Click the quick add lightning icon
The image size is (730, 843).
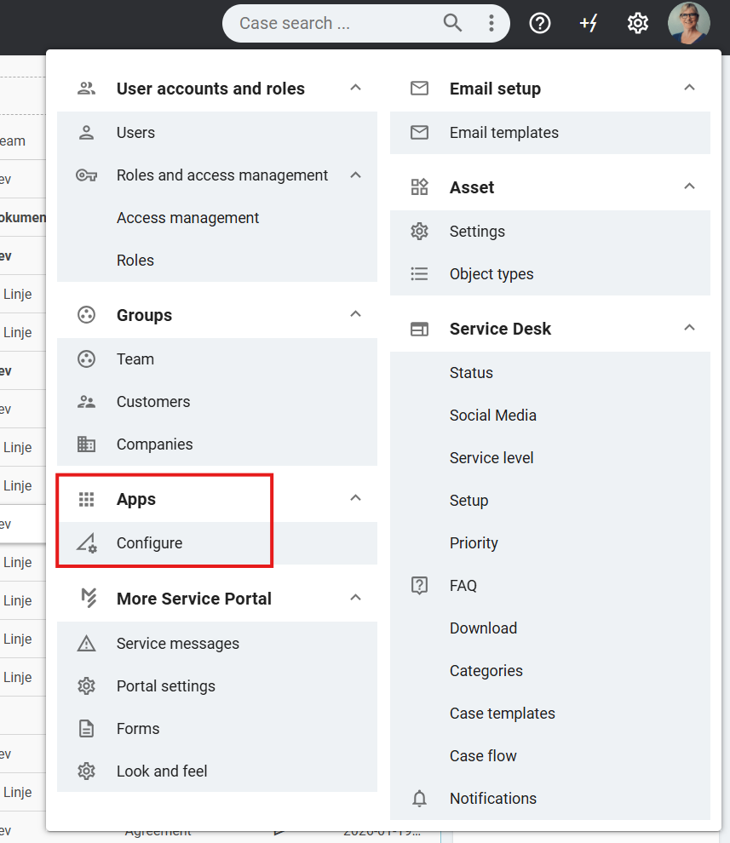[589, 23]
